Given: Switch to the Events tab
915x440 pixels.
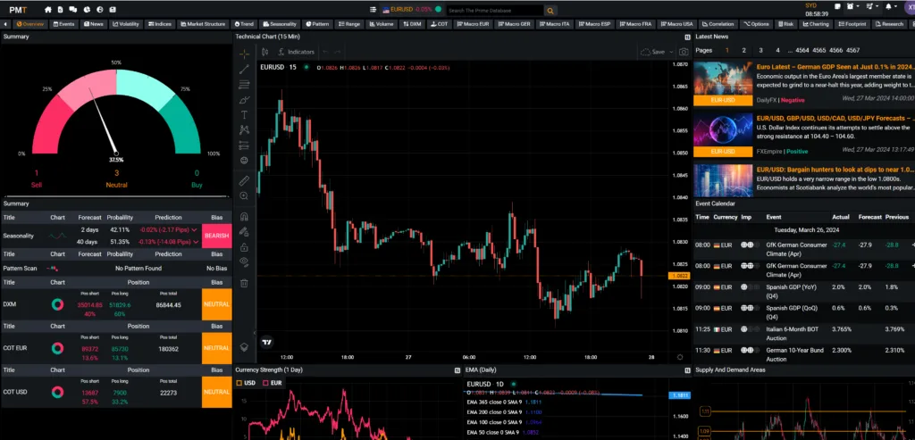Looking at the screenshot, I should 63,24.
